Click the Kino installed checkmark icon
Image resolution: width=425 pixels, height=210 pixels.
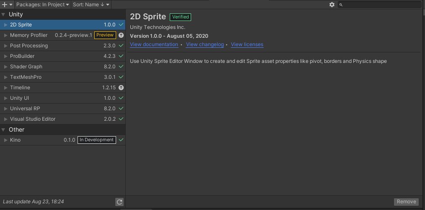121,140
